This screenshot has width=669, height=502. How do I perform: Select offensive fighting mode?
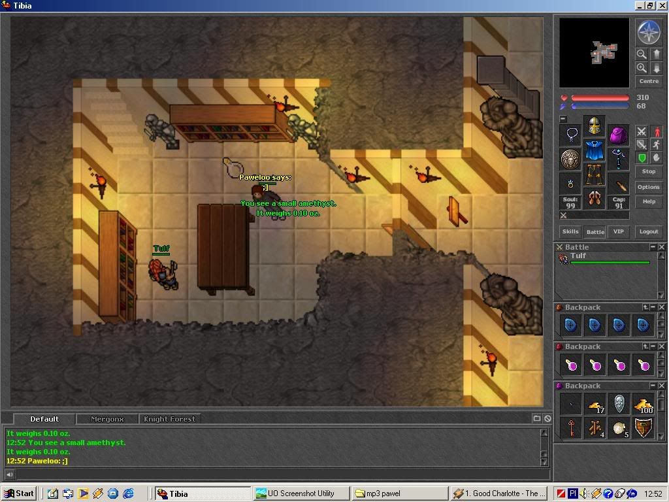coord(642,132)
